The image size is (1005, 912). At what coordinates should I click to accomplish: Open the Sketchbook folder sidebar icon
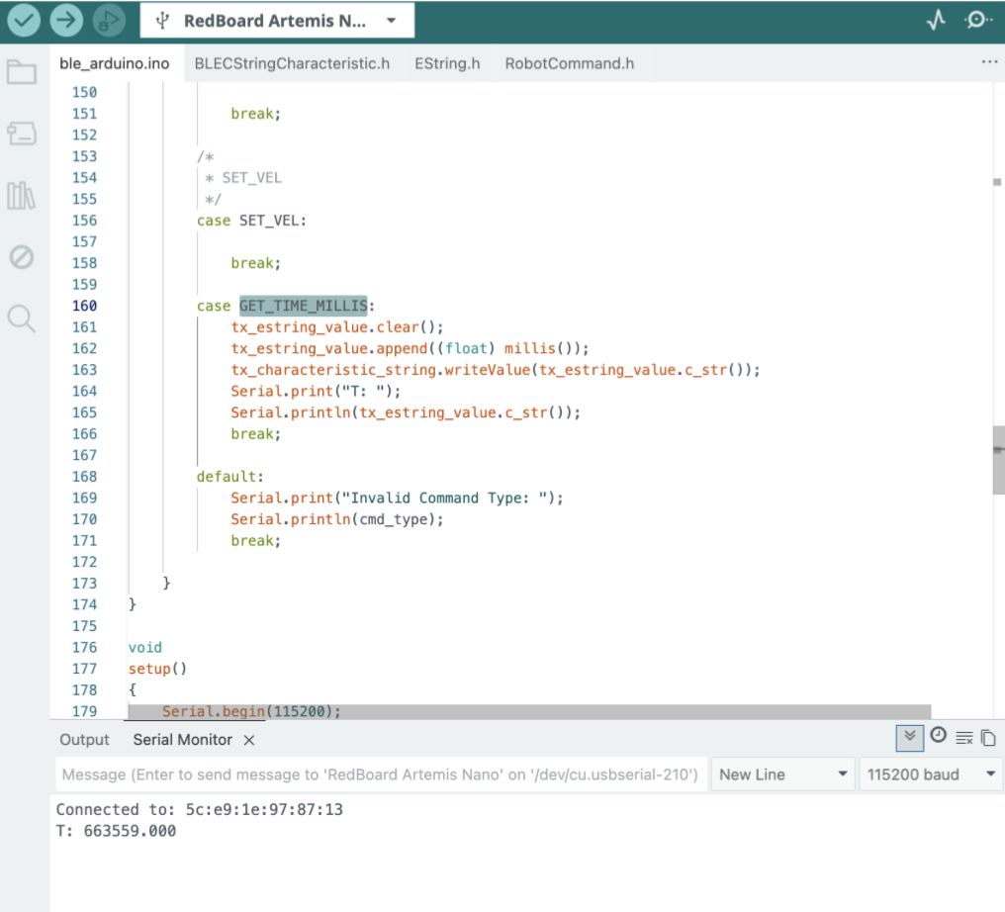(21, 72)
